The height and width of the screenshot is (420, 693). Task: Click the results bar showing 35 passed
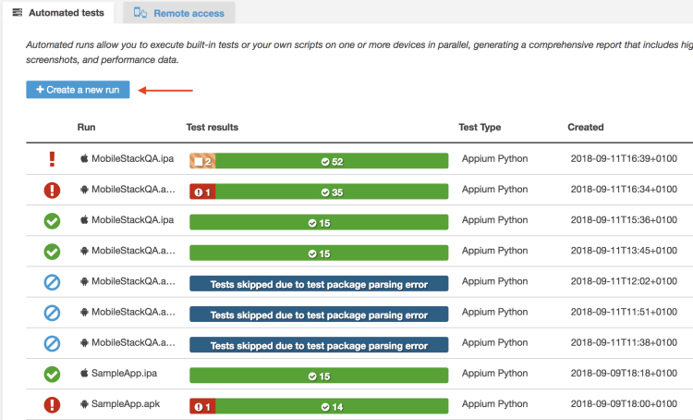point(332,191)
